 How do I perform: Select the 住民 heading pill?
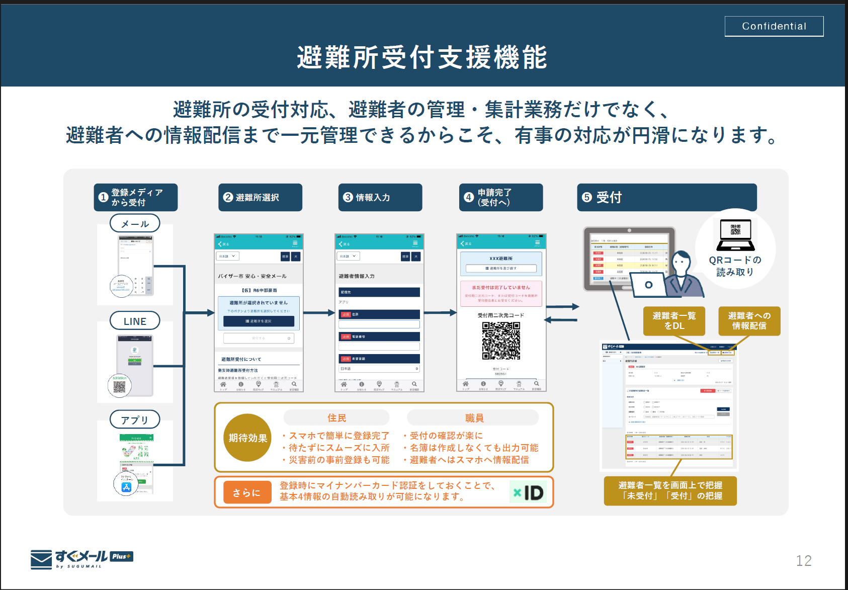(x=336, y=418)
